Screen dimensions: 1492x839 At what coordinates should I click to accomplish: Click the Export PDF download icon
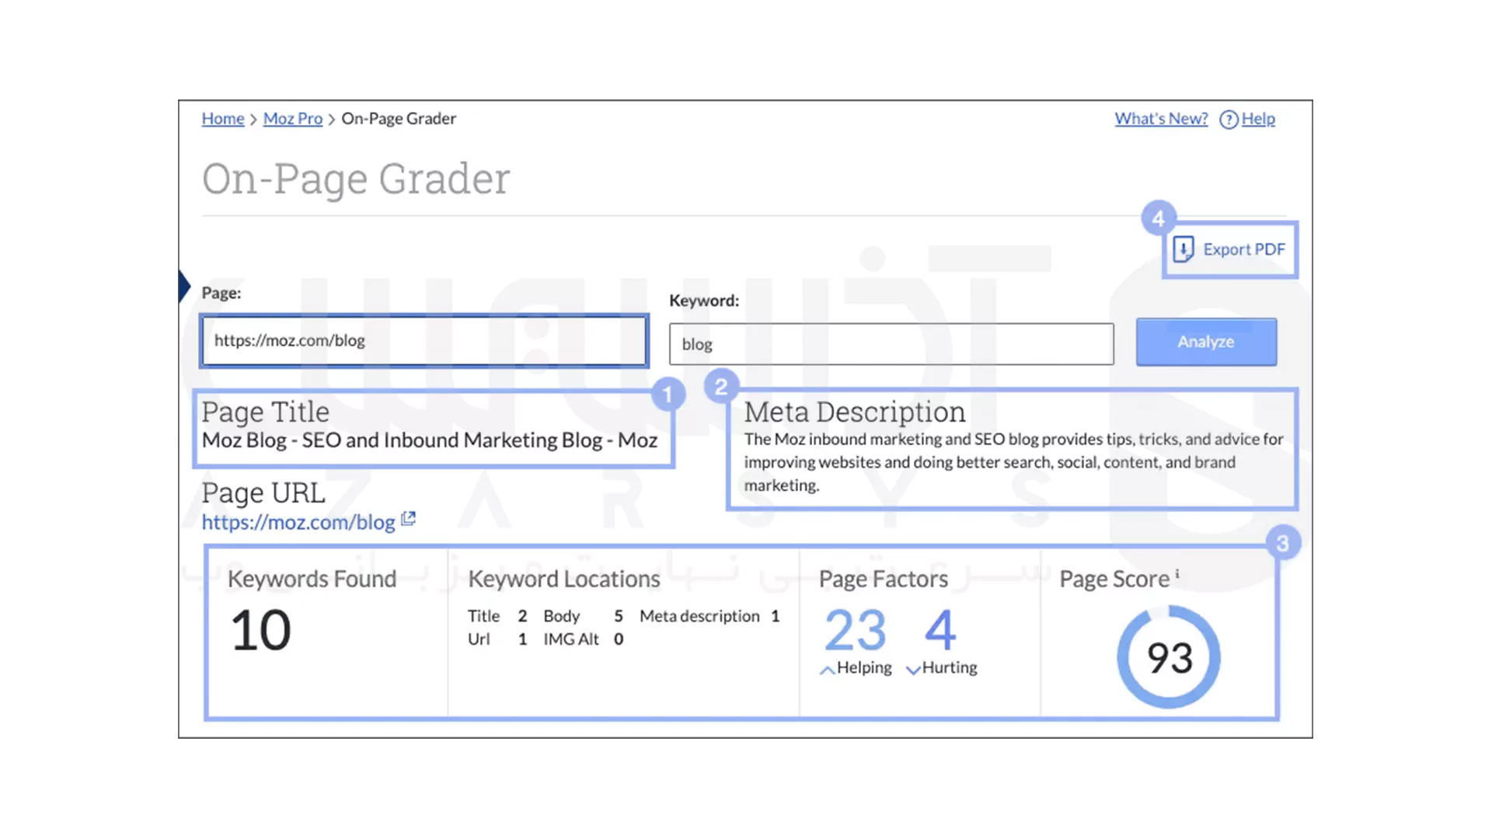pyautogui.click(x=1183, y=249)
